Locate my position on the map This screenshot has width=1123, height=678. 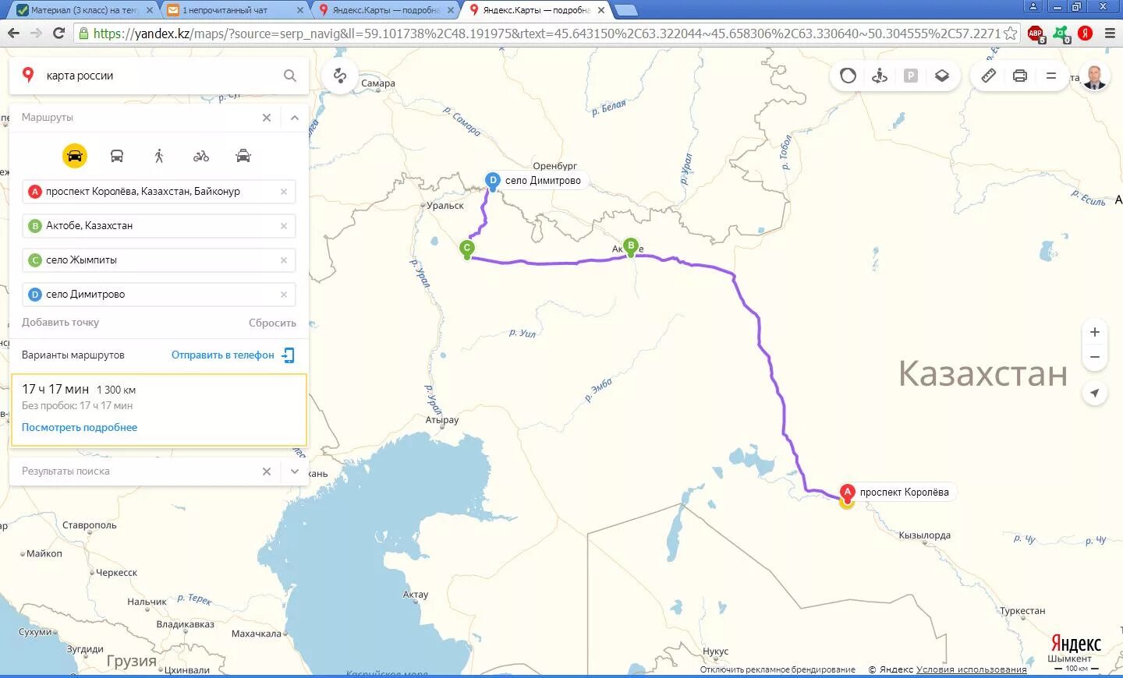(x=1095, y=393)
